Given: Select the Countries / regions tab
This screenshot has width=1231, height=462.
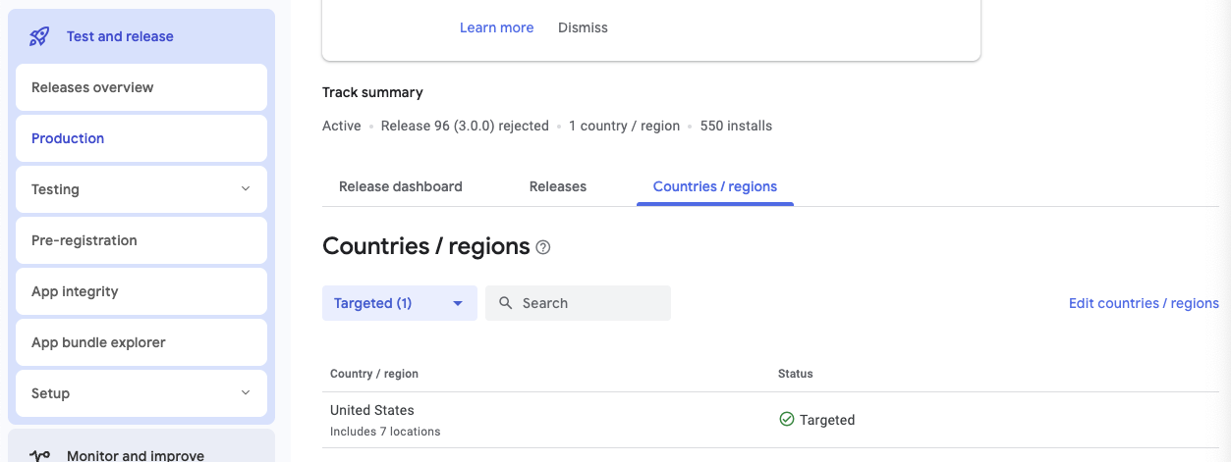Looking at the screenshot, I should point(715,186).
